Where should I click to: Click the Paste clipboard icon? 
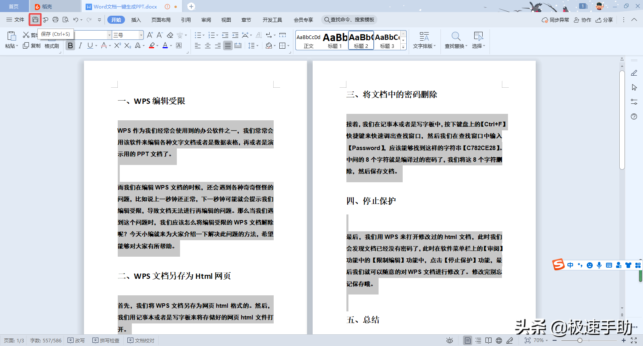coord(12,36)
